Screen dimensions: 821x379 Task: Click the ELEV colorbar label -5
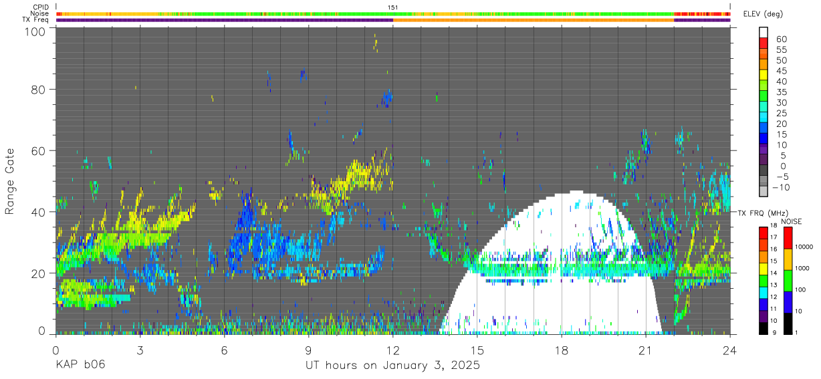tap(782, 176)
